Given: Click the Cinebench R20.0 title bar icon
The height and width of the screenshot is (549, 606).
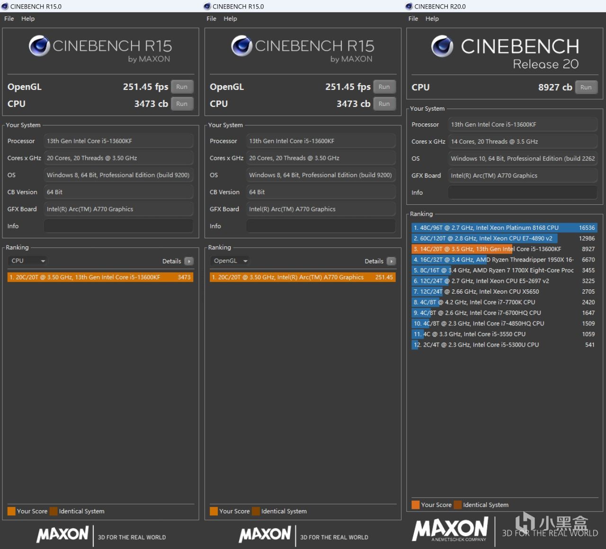Looking at the screenshot, I should pyautogui.click(x=409, y=6).
